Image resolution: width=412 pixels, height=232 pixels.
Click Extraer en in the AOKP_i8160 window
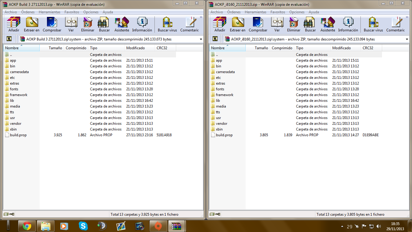[x=238, y=24]
